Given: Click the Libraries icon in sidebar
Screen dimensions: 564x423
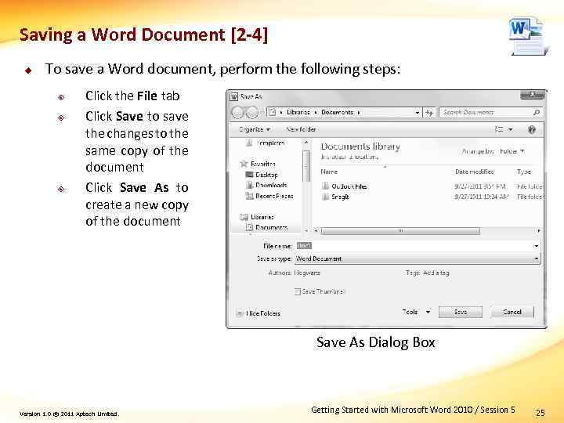Looking at the screenshot, I should tap(244, 217).
